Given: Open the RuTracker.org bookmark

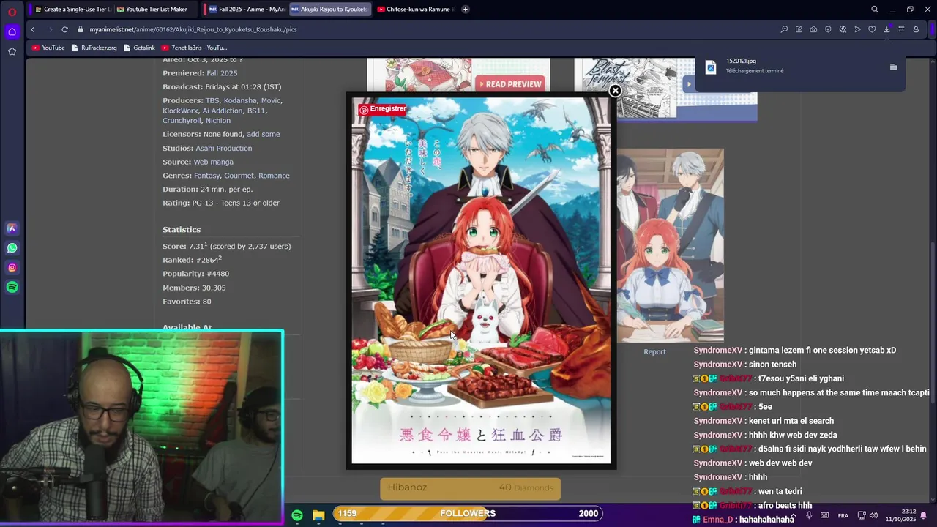Looking at the screenshot, I should pyautogui.click(x=94, y=48).
